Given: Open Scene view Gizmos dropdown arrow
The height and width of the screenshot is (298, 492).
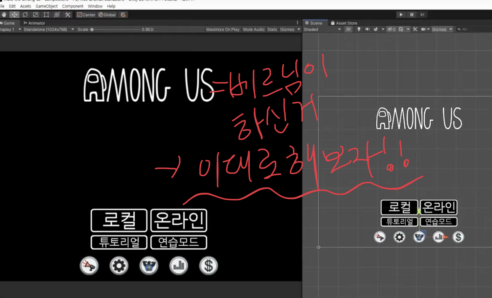Looking at the screenshot, I should pos(451,29).
